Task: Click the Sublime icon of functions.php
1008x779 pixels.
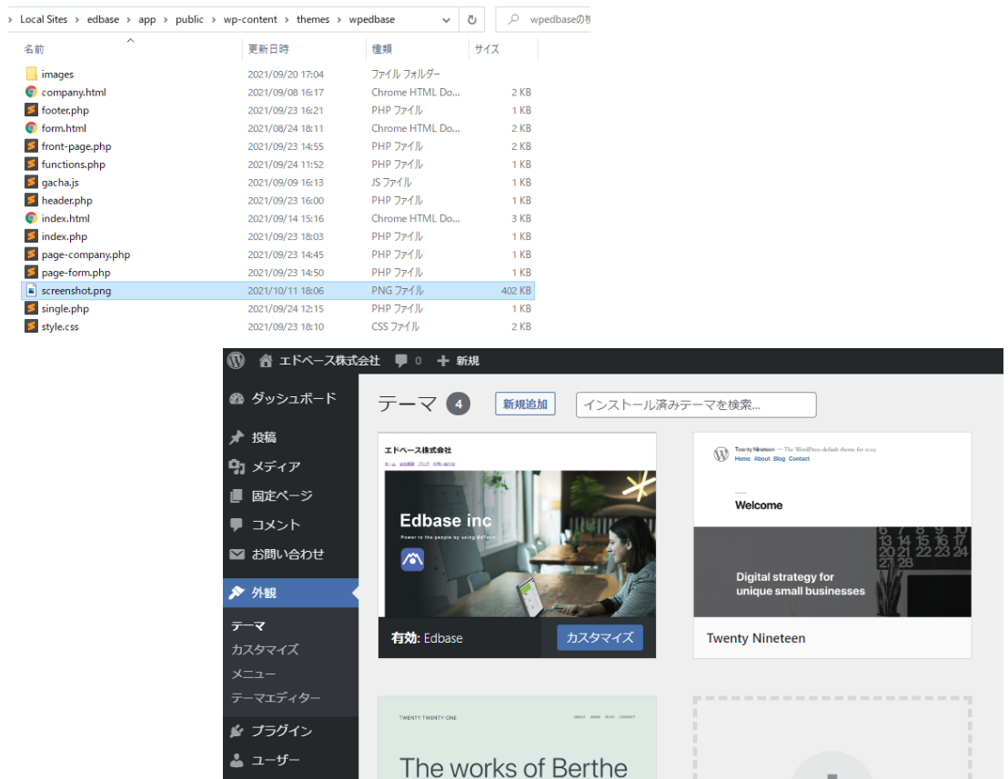Action: (x=31, y=164)
